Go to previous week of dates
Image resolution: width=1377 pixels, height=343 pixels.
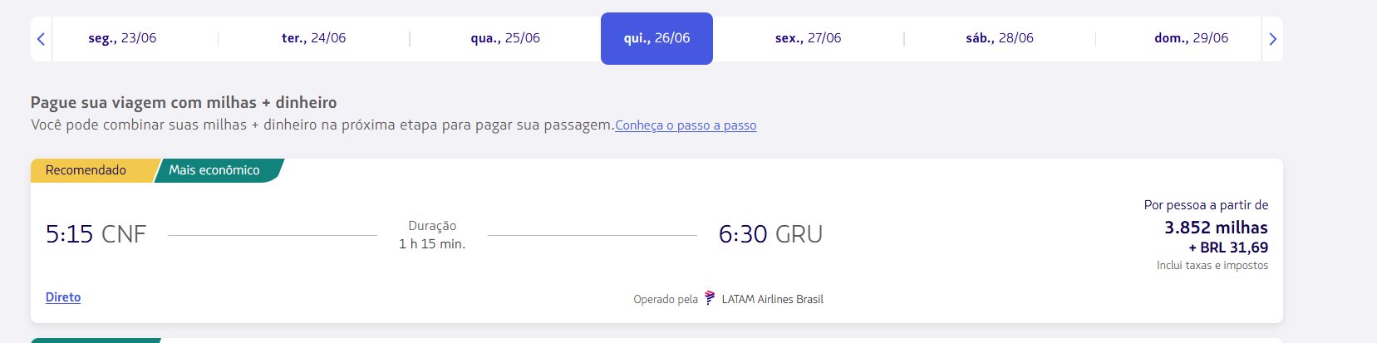pyautogui.click(x=41, y=39)
